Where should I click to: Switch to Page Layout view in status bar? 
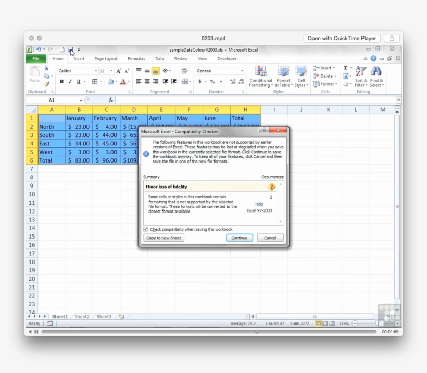point(325,324)
